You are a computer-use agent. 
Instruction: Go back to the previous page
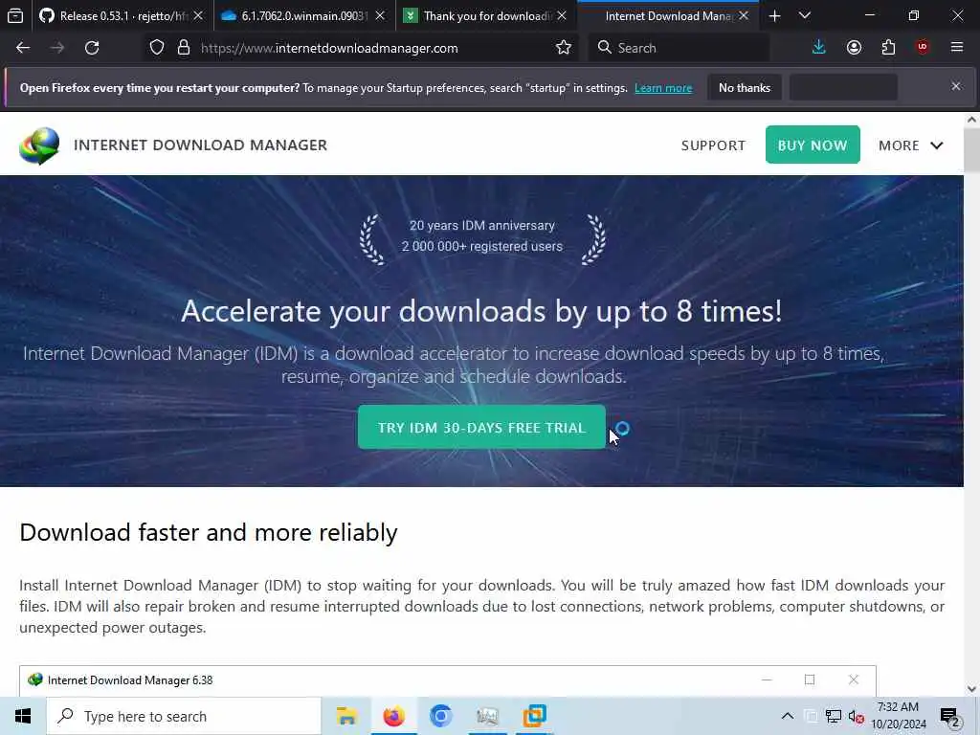click(x=23, y=48)
